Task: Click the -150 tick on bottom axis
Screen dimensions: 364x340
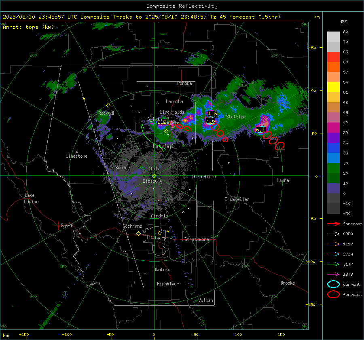Action: (24, 334)
